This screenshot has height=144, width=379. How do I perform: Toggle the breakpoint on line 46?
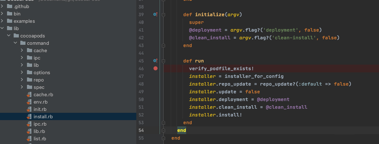[156, 69]
